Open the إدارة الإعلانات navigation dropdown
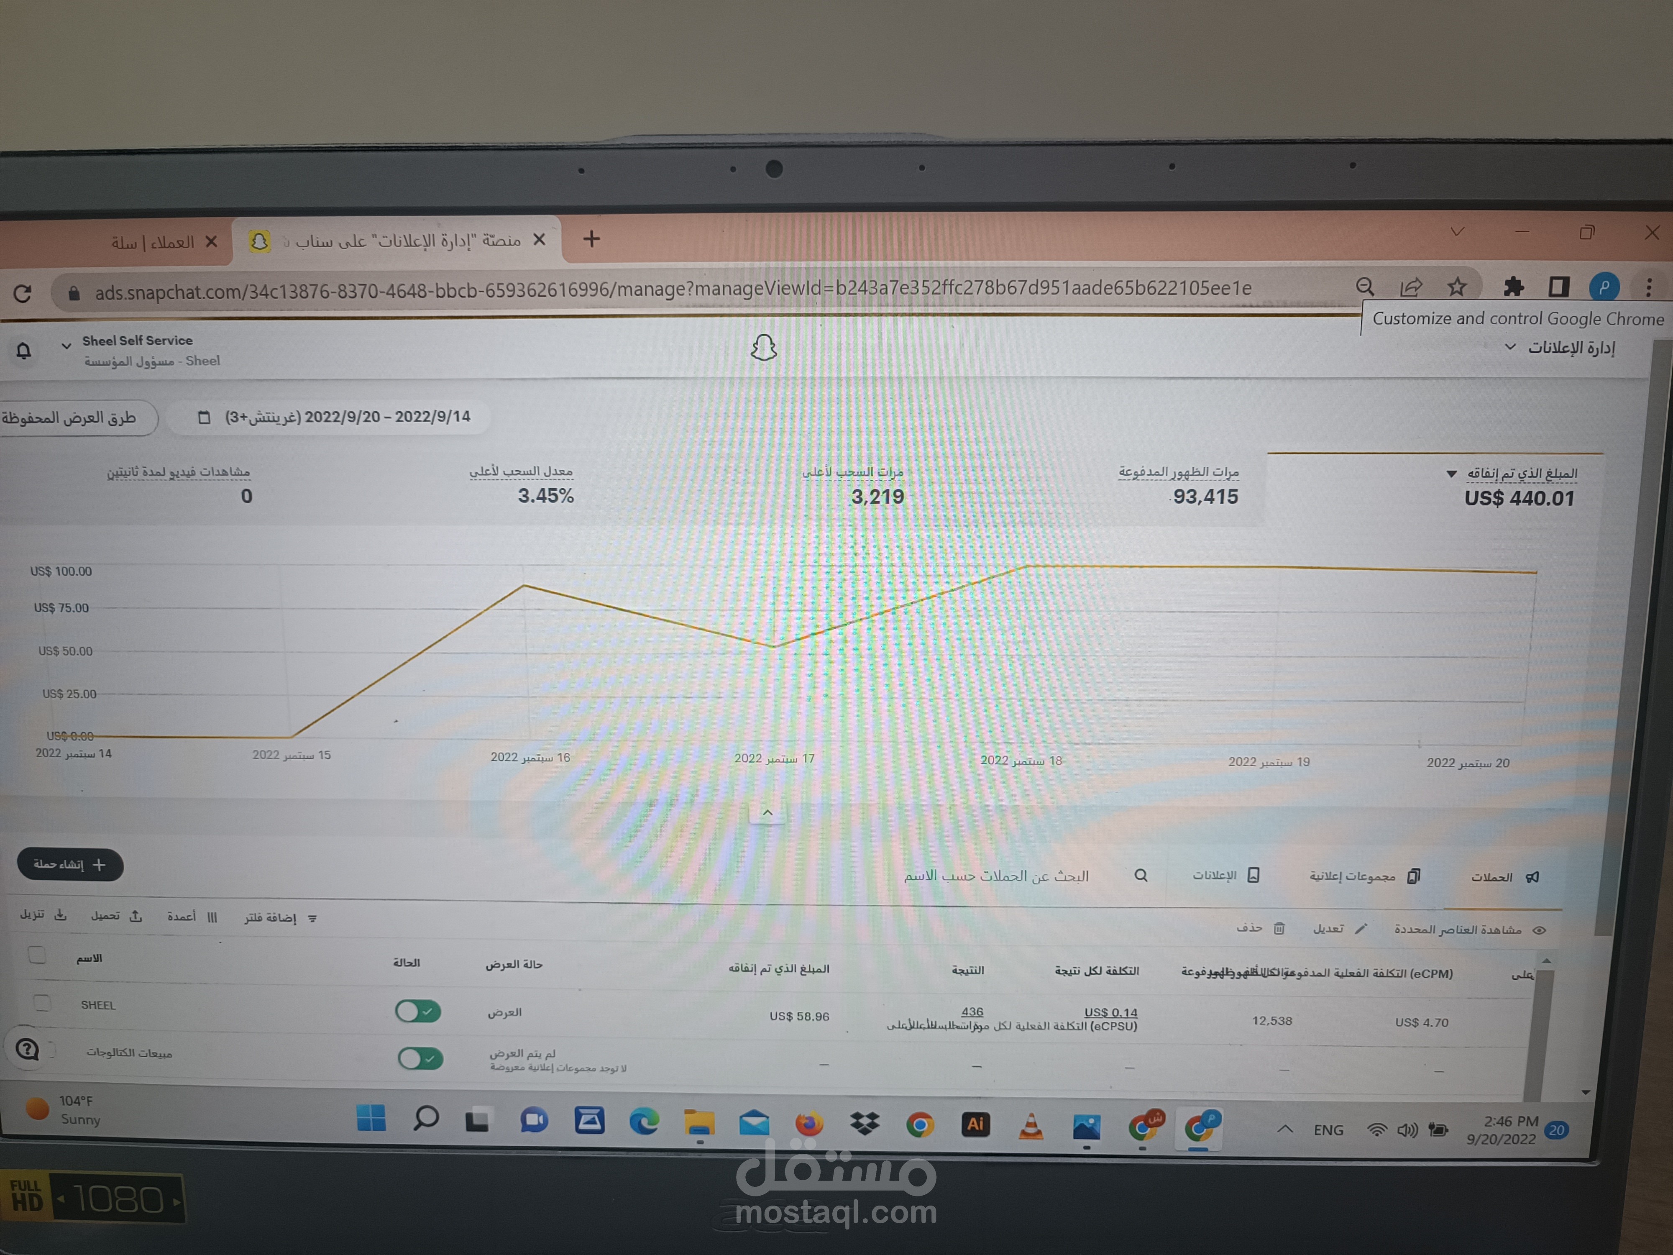The image size is (1673, 1255). pos(1562,347)
